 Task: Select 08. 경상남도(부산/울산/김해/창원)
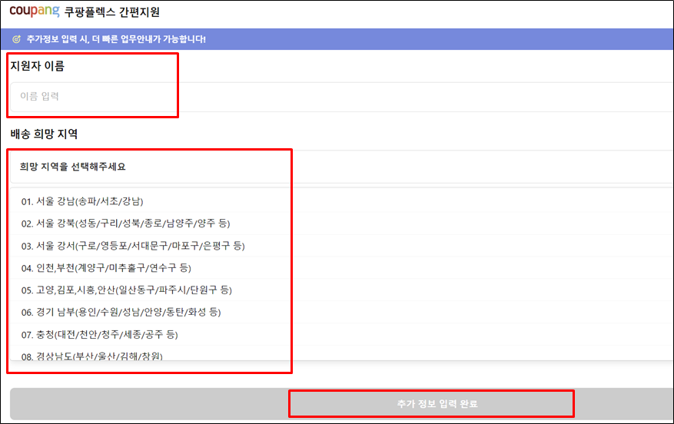[342, 354]
